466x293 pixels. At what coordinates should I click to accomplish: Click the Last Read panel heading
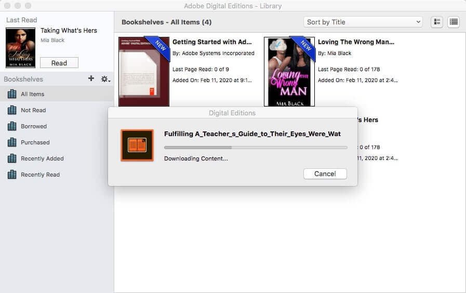(22, 20)
